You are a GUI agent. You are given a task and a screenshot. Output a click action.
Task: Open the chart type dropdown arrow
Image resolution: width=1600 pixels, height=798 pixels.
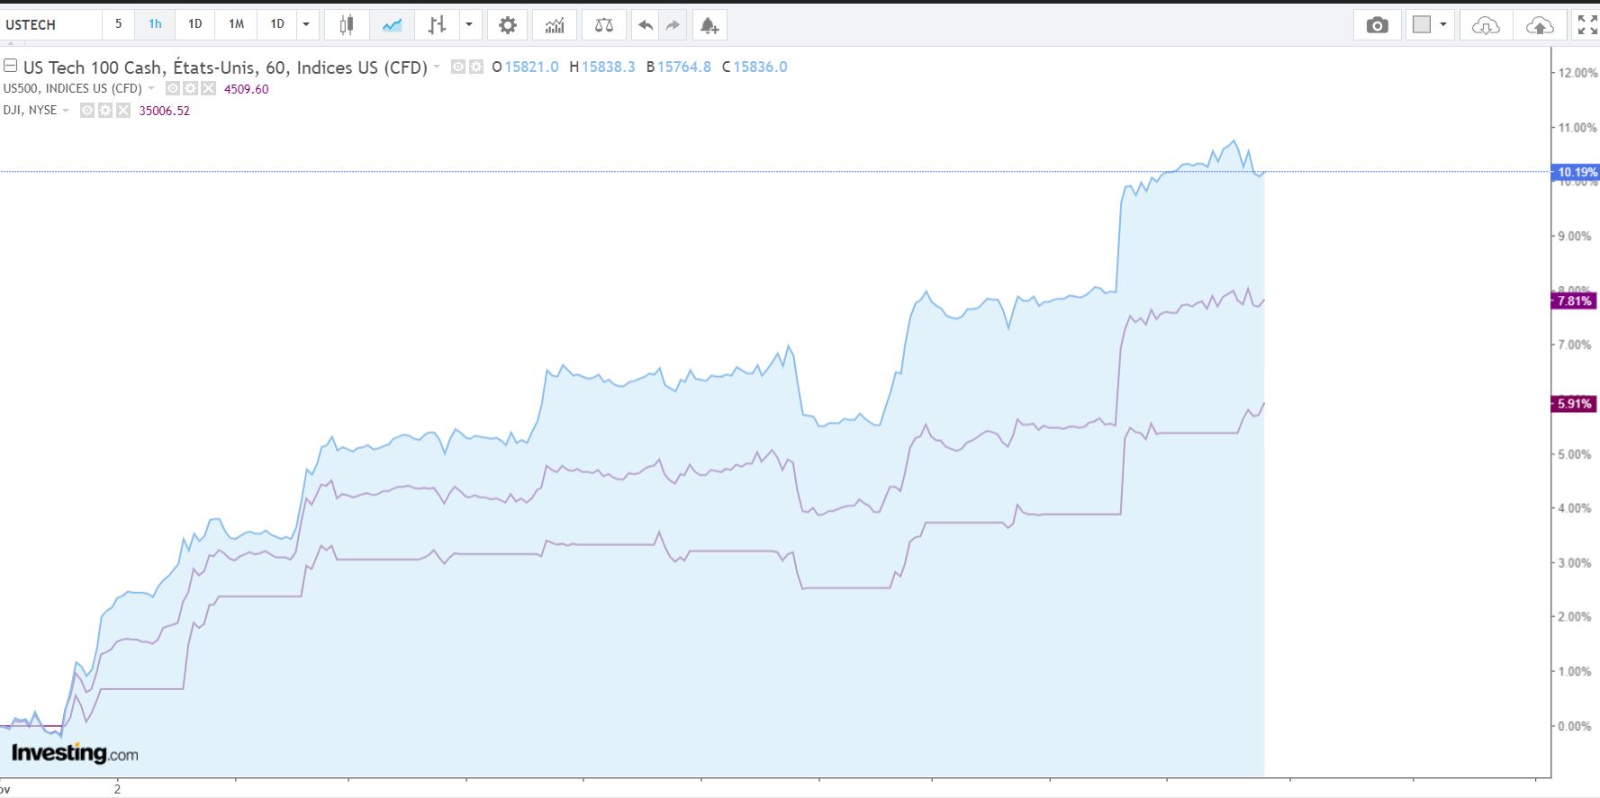point(469,25)
